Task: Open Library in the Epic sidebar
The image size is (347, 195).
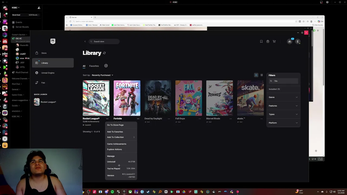Action: [x=53, y=63]
